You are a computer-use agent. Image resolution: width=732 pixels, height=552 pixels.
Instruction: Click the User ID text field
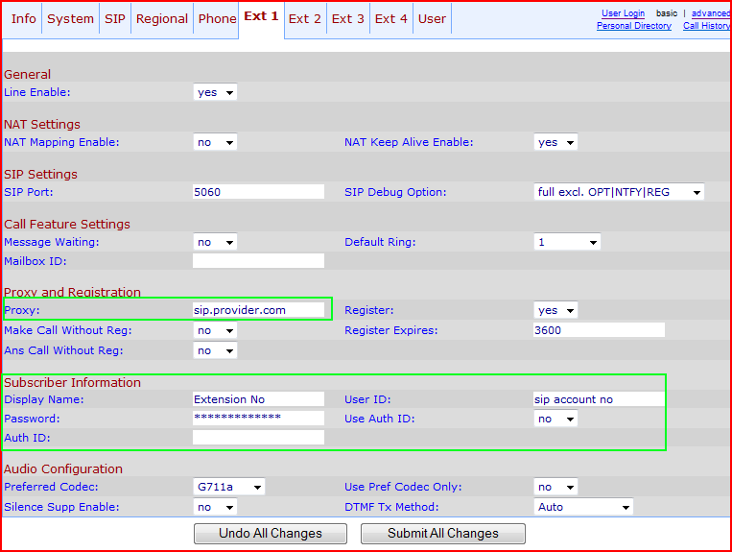click(599, 399)
